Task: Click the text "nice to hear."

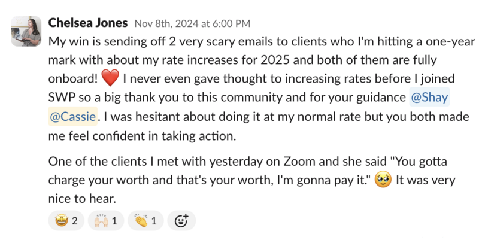Action: point(82,199)
